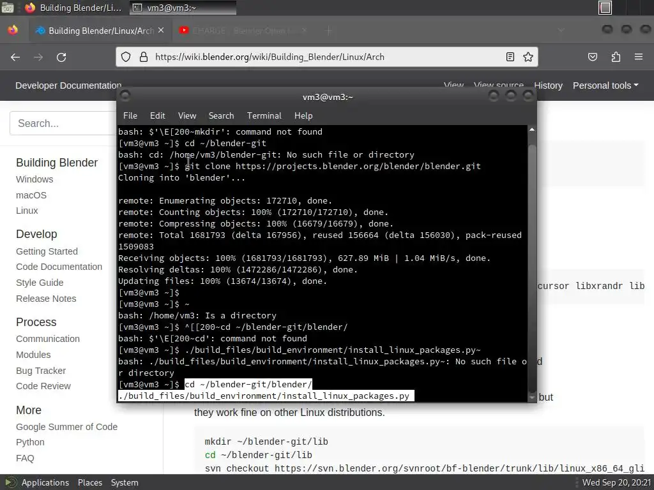Open the FAQ sidebar link
This screenshot has width=654, height=490.
[25, 458]
